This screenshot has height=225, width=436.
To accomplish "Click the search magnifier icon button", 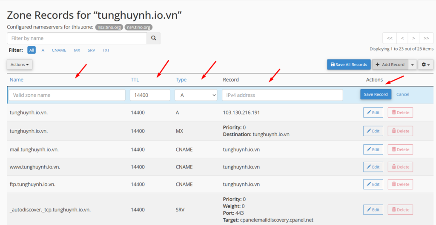I will point(153,38).
